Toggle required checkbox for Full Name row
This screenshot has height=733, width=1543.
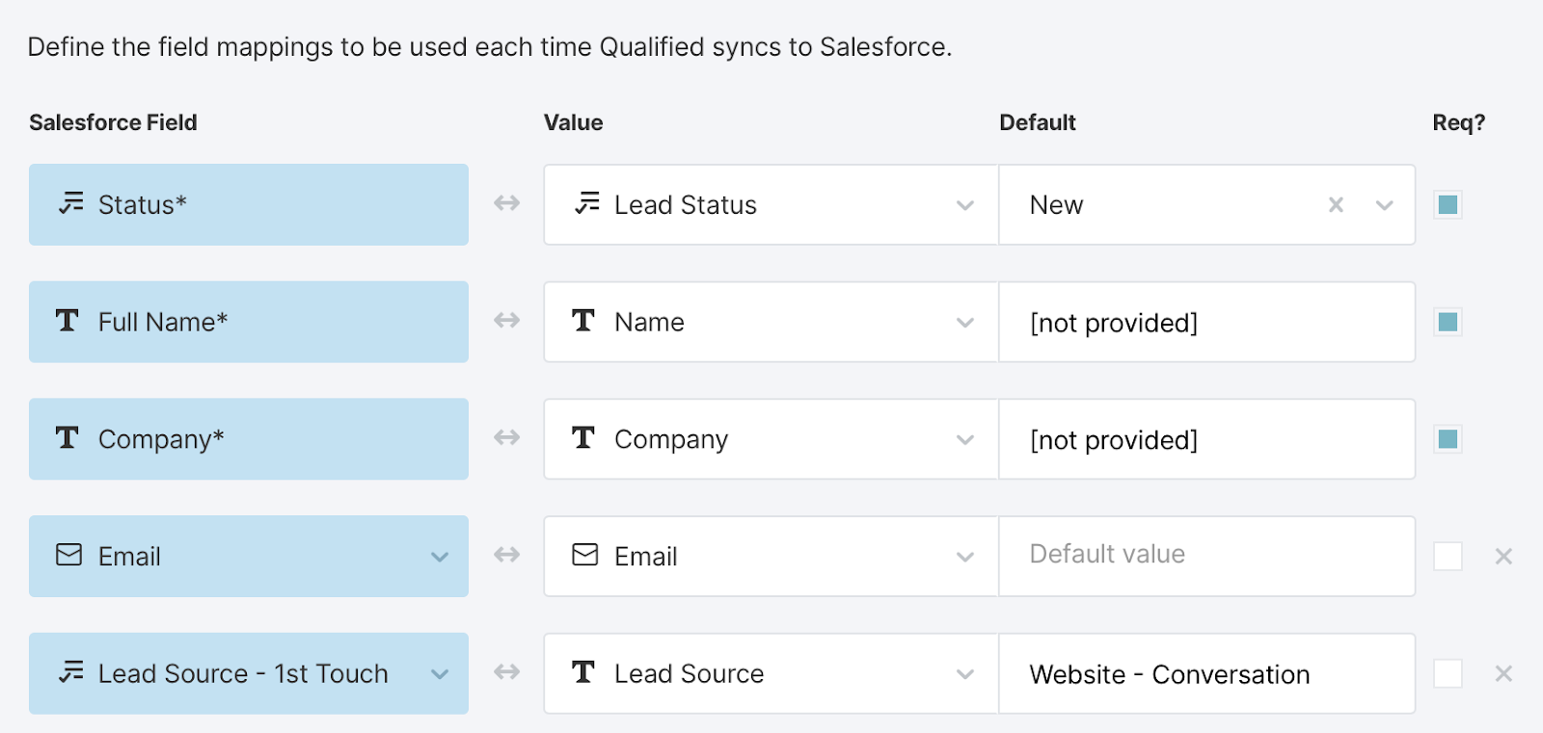click(1448, 322)
